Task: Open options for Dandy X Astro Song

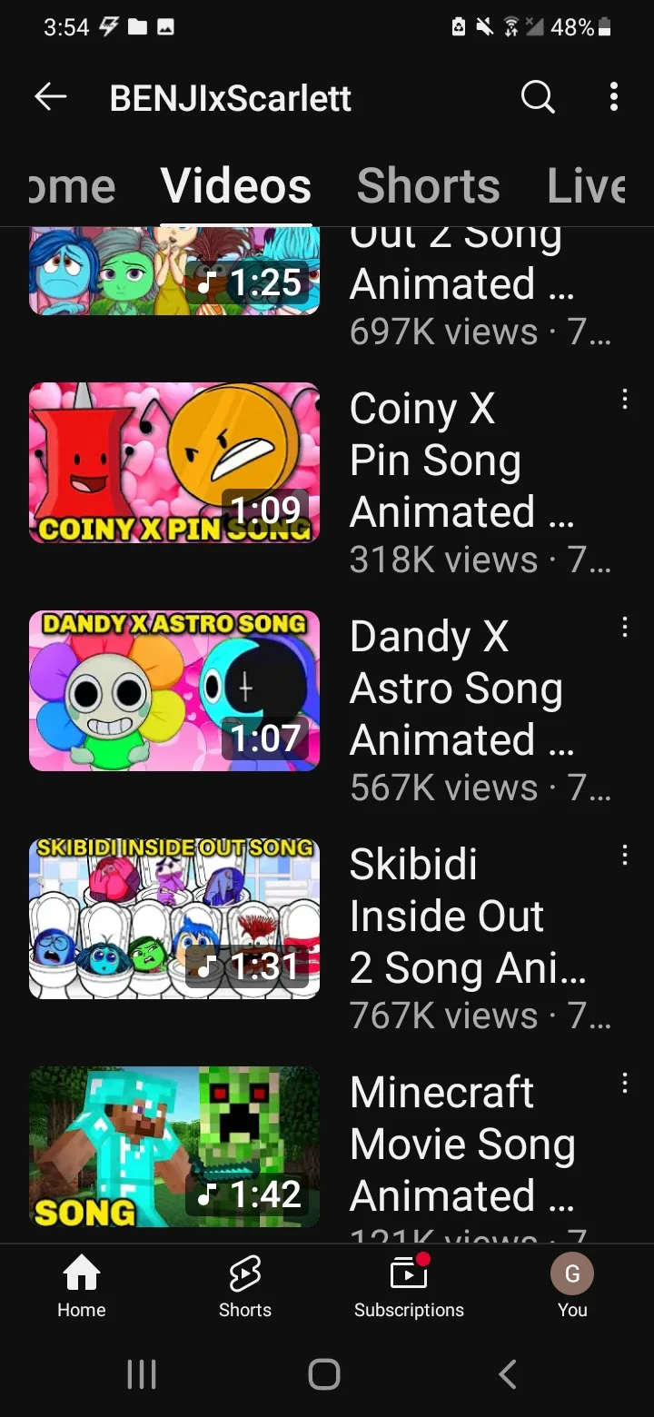Action: click(x=624, y=628)
